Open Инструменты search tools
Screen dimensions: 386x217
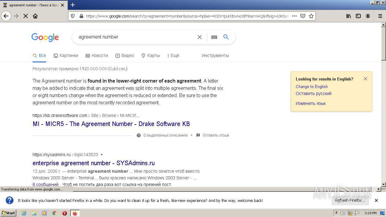tap(215, 55)
